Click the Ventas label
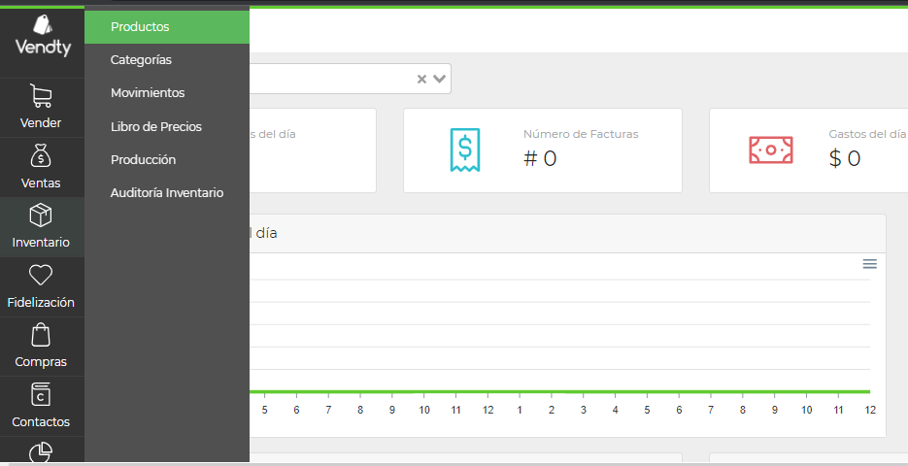 41,183
